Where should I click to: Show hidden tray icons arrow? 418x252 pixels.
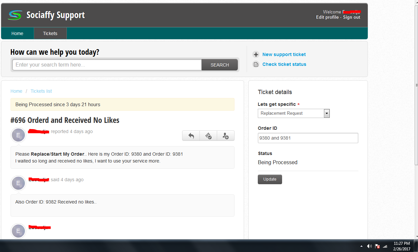click(x=362, y=246)
